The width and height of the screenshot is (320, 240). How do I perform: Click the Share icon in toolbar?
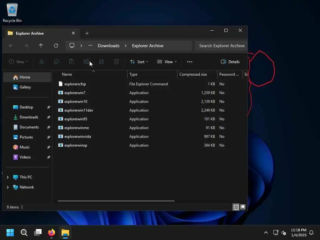point(102,62)
